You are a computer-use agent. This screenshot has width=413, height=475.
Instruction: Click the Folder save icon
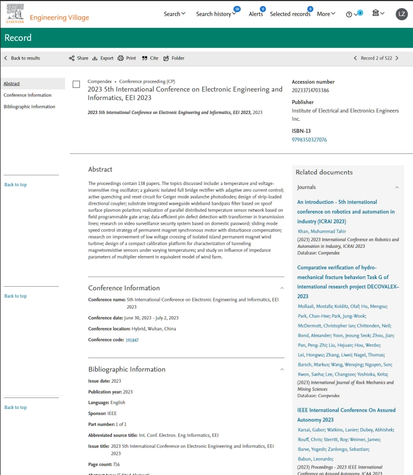166,58
